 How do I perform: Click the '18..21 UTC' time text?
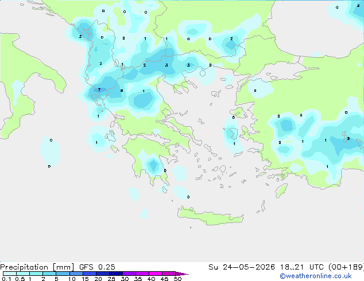click(x=303, y=267)
